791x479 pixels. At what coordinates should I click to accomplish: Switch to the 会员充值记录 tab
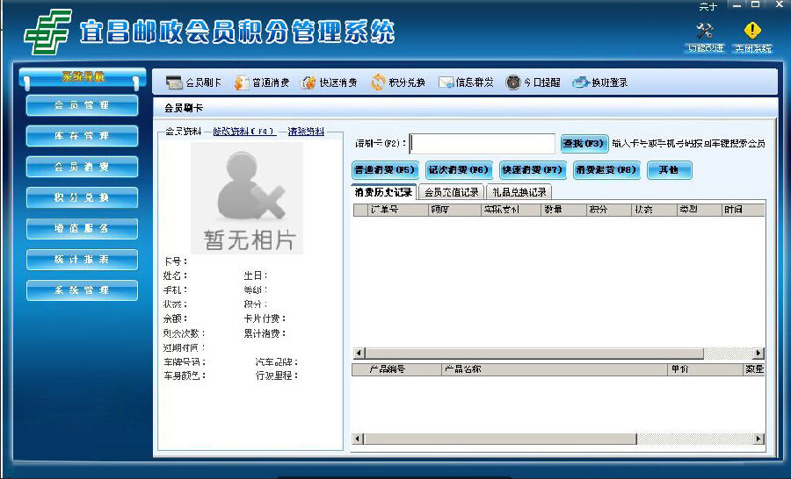point(452,192)
